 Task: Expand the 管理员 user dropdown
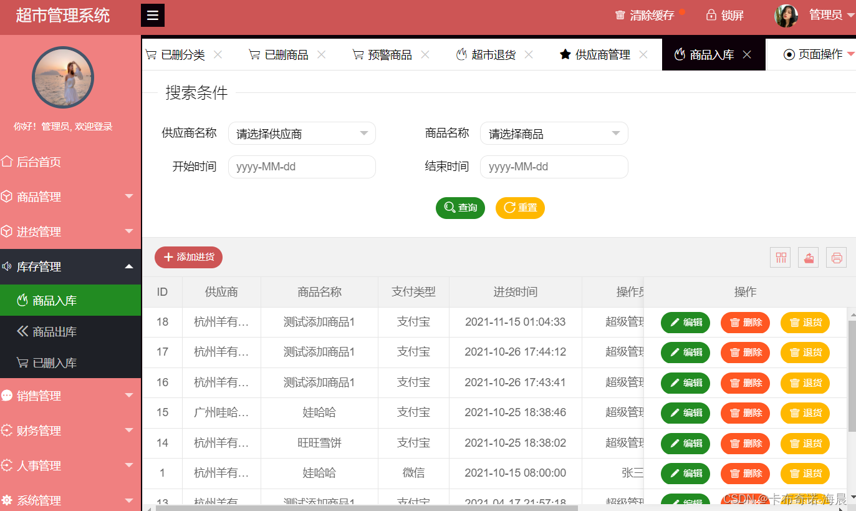[x=832, y=15]
